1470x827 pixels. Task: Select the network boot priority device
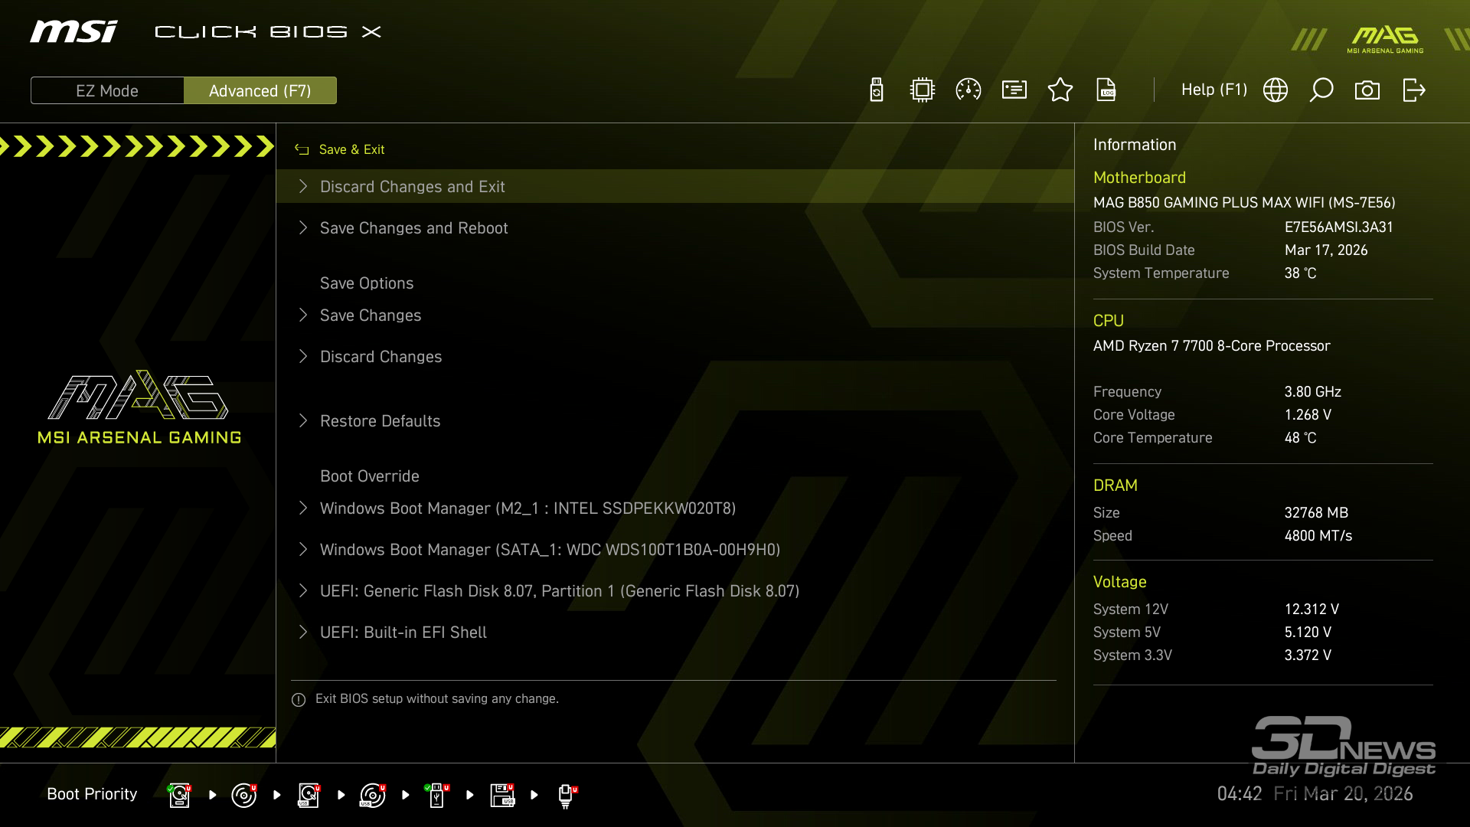(x=566, y=795)
